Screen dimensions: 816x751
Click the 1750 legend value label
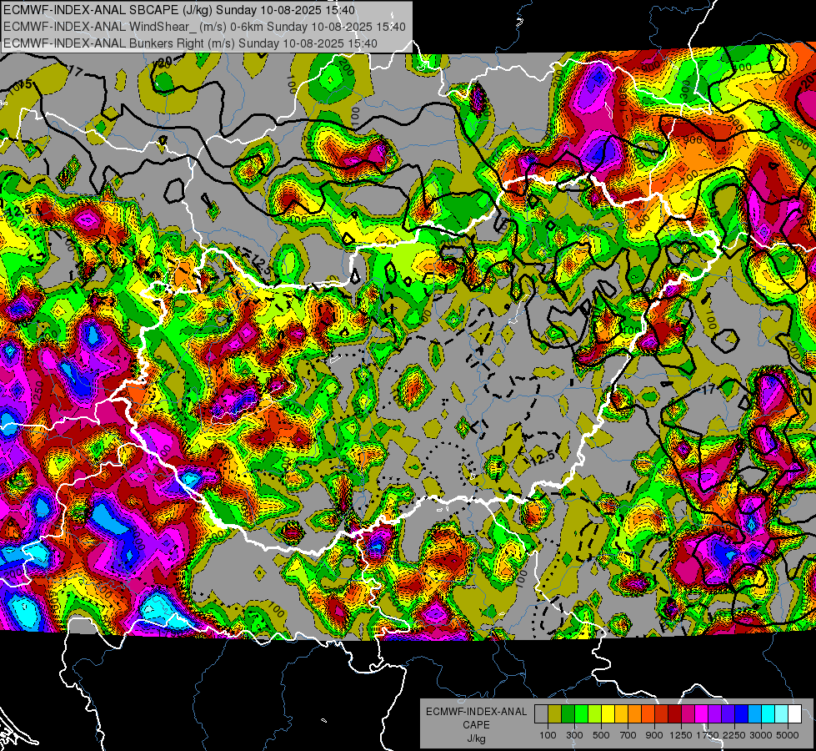tap(708, 735)
